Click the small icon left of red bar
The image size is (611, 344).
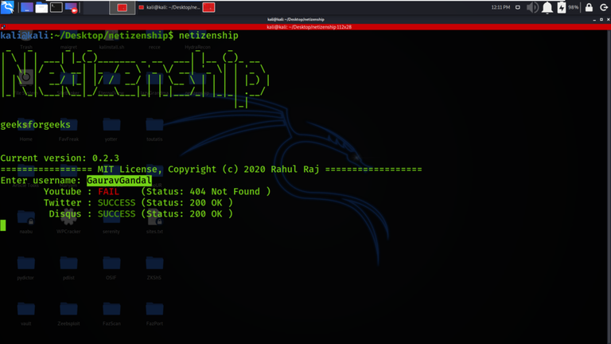click(3, 27)
